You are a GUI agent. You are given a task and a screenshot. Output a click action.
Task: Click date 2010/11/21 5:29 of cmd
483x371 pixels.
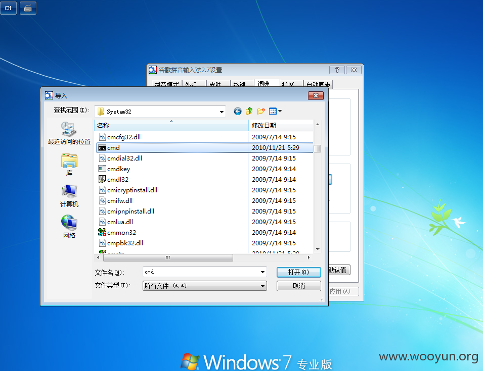[276, 147]
